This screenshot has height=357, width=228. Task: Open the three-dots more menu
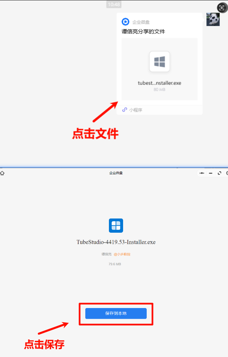click(x=202, y=173)
